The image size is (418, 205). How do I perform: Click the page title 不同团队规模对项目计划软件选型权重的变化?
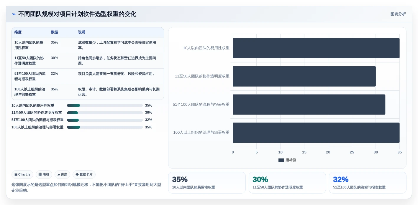77,14
